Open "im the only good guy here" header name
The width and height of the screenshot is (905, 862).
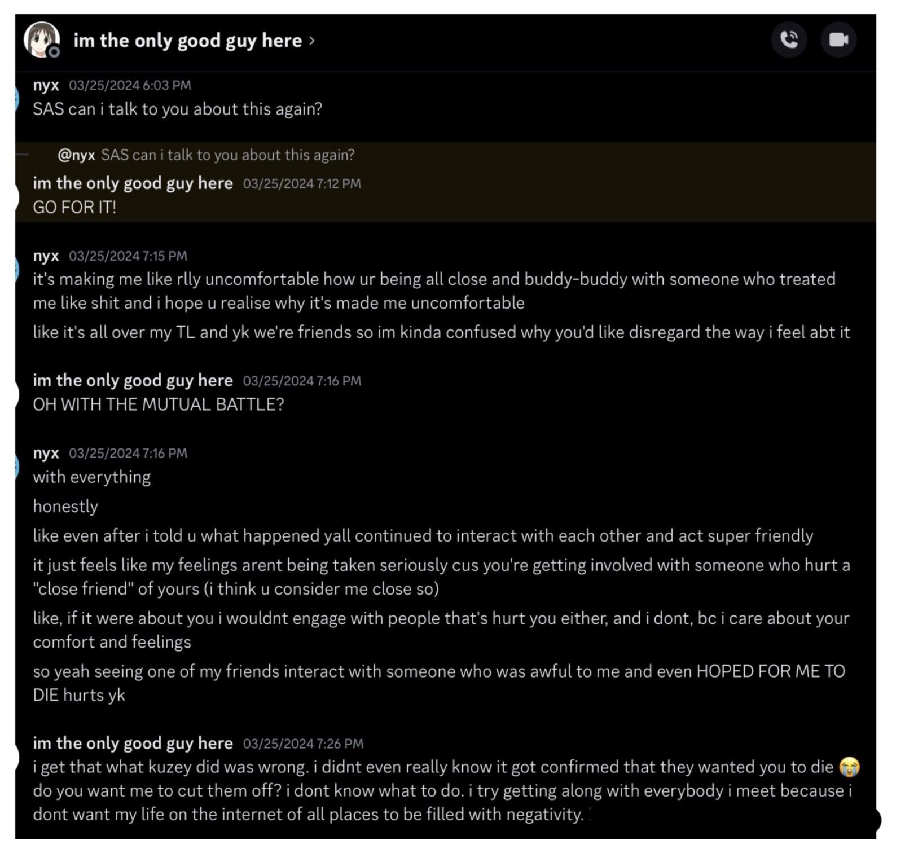click(187, 41)
